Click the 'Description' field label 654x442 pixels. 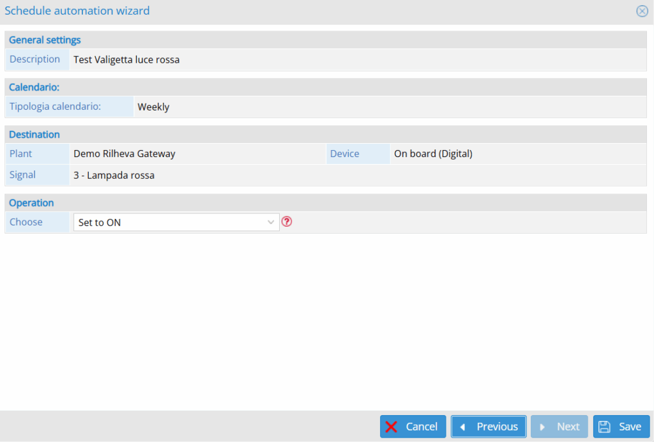[x=34, y=59]
